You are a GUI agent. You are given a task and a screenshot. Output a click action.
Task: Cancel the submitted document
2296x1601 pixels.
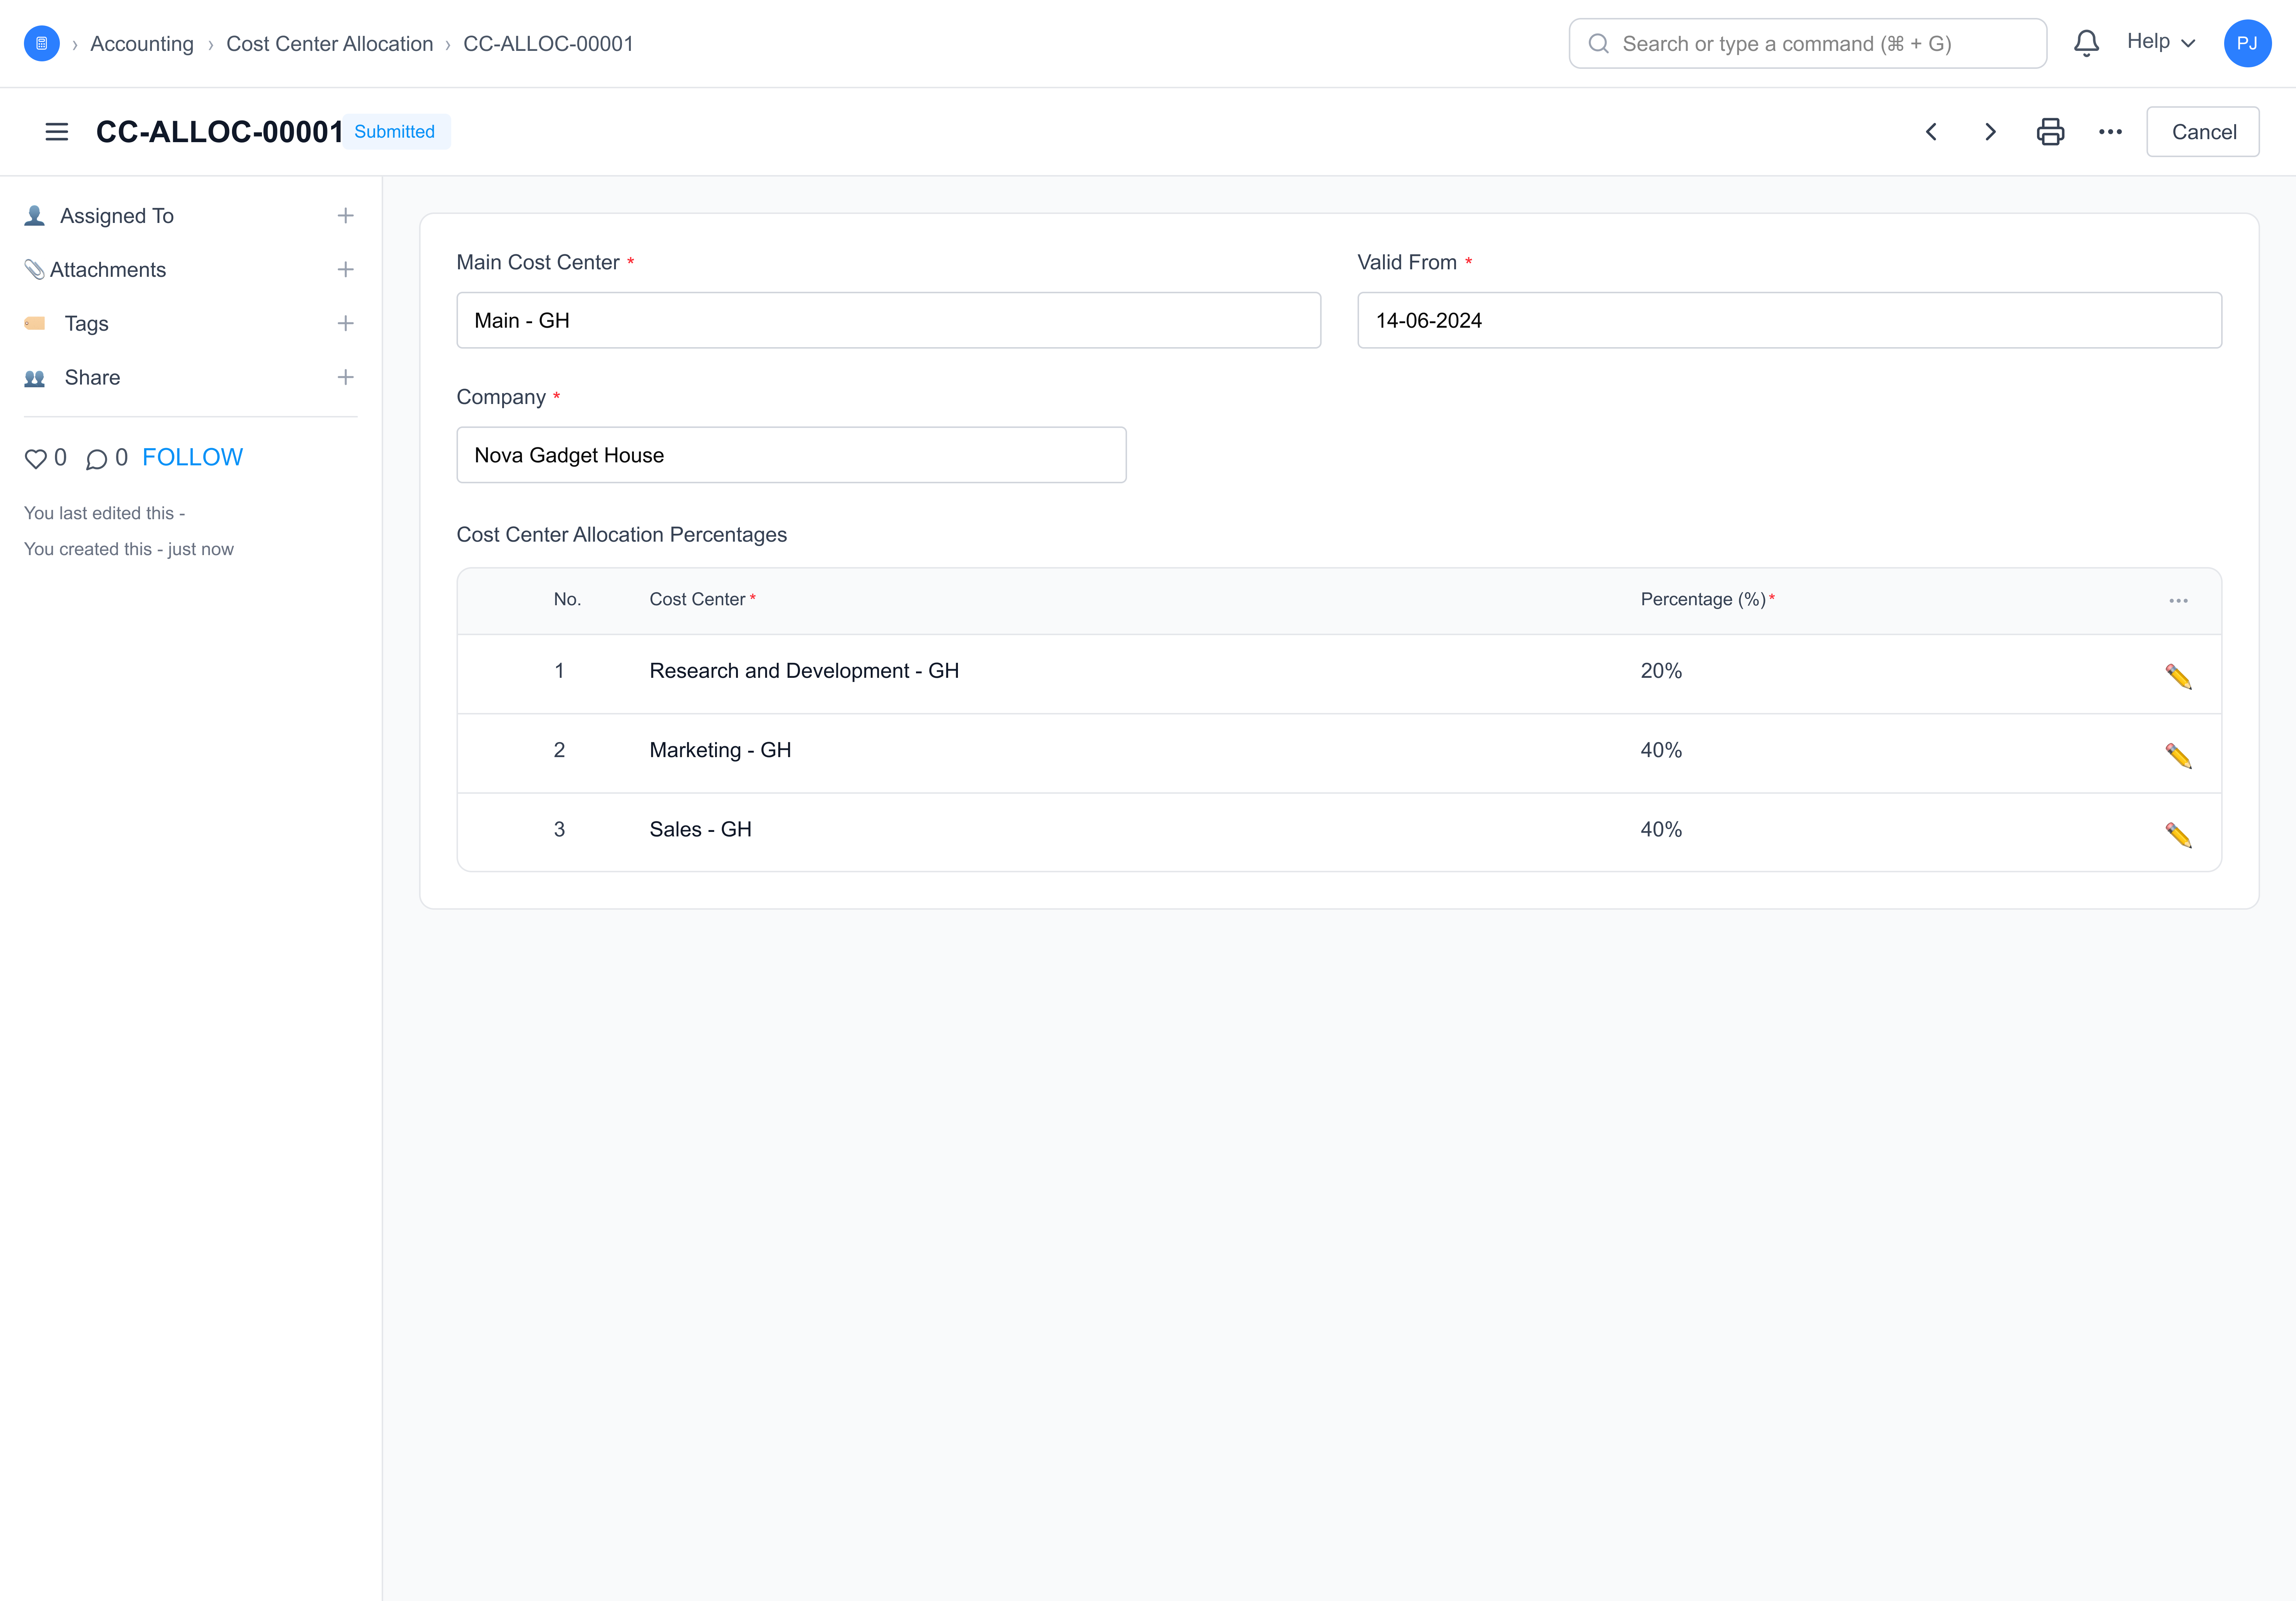tap(2203, 132)
